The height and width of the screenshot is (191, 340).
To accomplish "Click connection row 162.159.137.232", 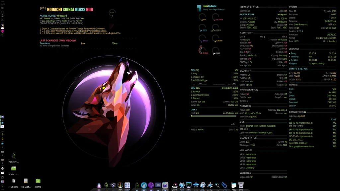I will click(x=312, y=126).
